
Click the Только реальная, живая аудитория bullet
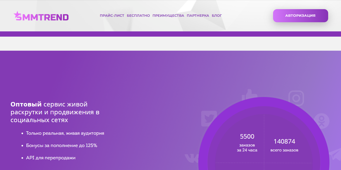coord(65,133)
